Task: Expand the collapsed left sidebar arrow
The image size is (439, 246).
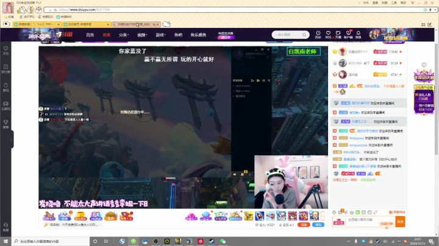Action: tap(12, 139)
